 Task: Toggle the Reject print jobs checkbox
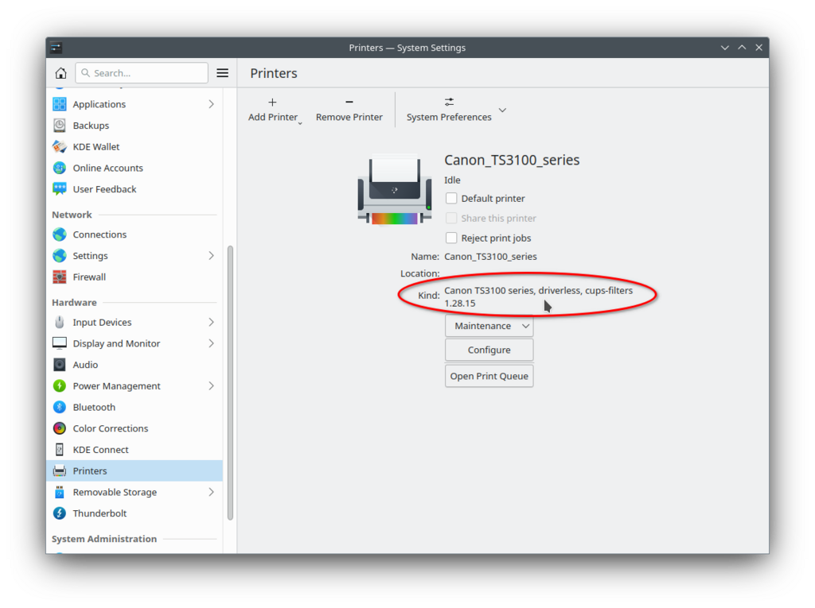[x=451, y=238]
